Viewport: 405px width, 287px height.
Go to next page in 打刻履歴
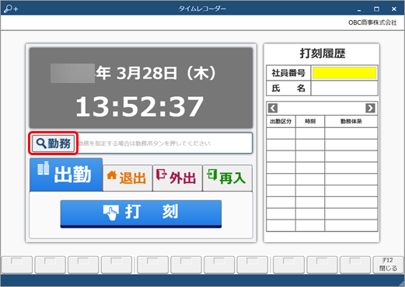tap(370, 108)
